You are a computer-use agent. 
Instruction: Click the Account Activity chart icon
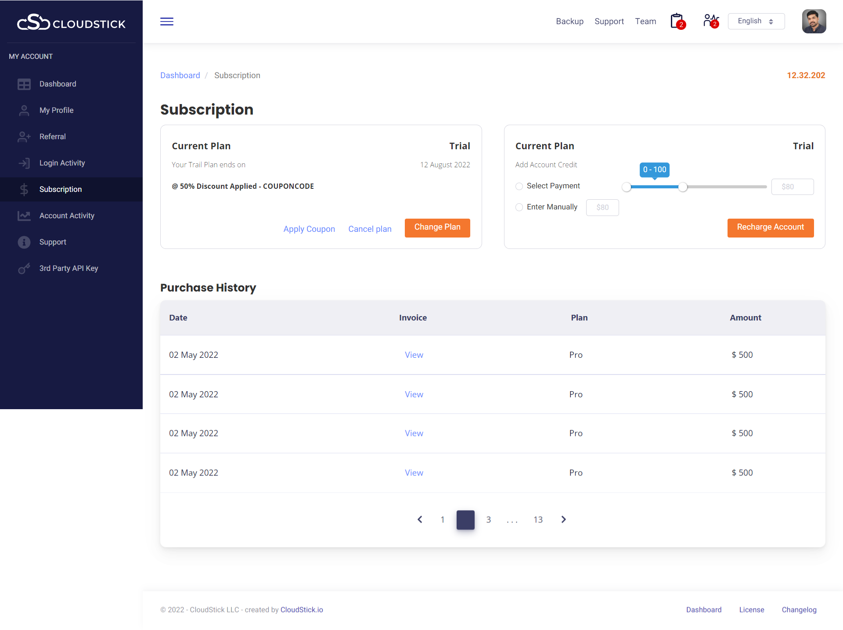[x=24, y=216]
